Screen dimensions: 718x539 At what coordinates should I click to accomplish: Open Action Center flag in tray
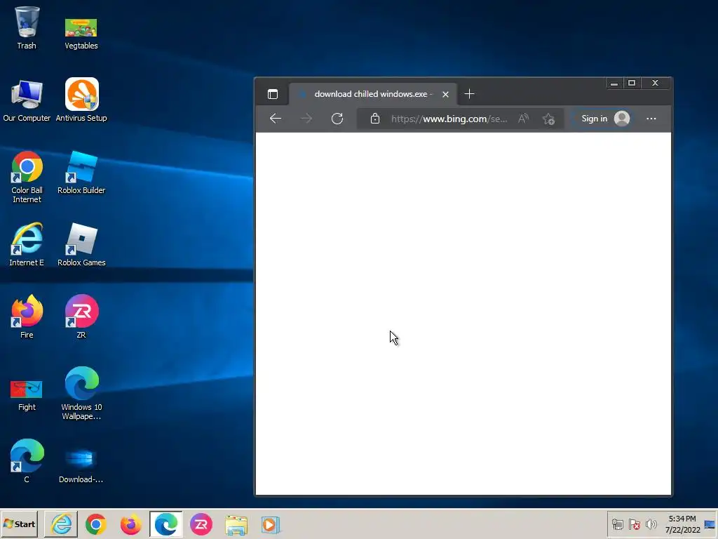point(634,524)
